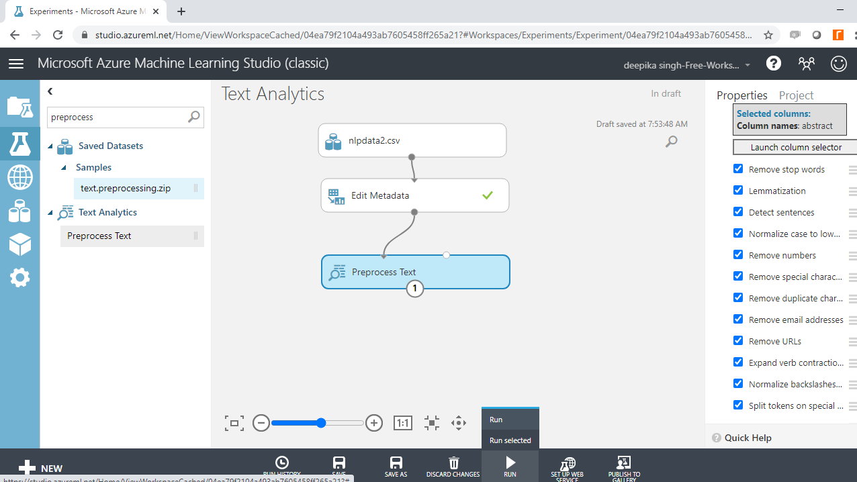Click the NEW button
The height and width of the screenshot is (482, 857).
[x=40, y=468]
